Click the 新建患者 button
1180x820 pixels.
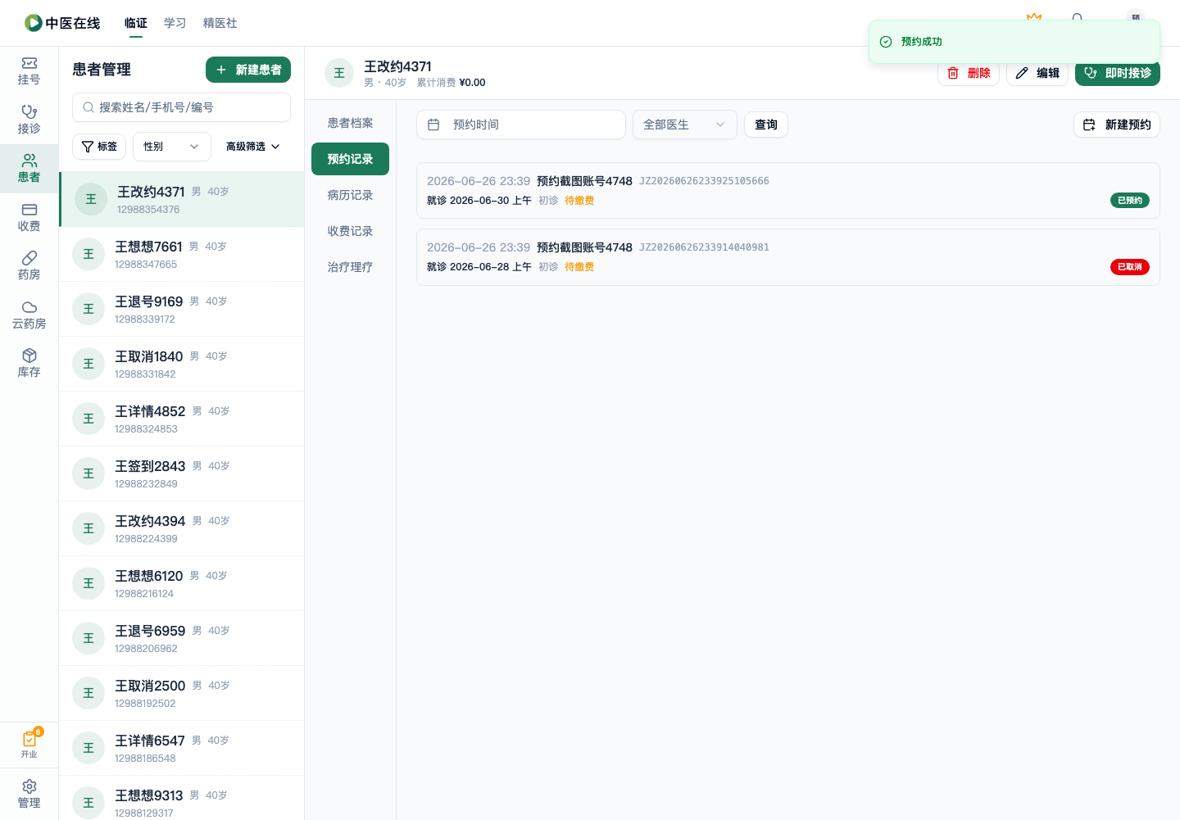tap(248, 70)
